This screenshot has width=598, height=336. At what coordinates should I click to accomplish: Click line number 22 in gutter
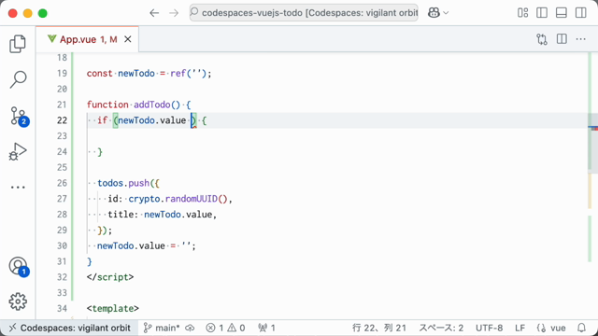click(x=63, y=120)
